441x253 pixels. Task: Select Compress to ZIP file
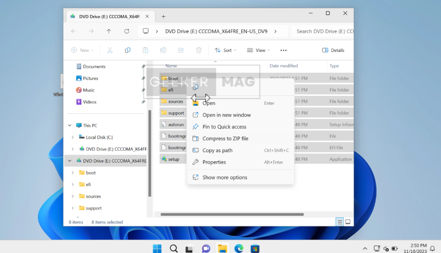pos(240,139)
